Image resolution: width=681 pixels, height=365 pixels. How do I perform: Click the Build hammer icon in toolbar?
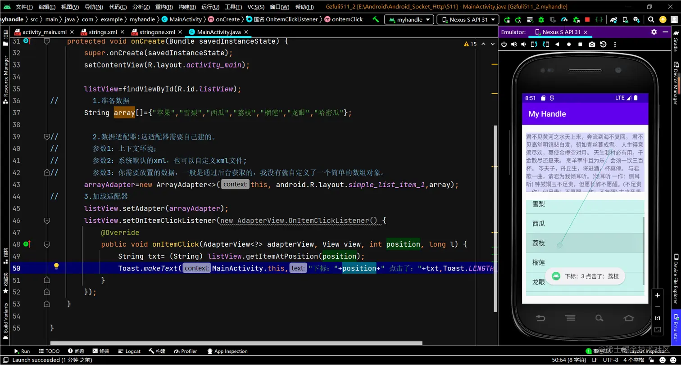coord(376,20)
